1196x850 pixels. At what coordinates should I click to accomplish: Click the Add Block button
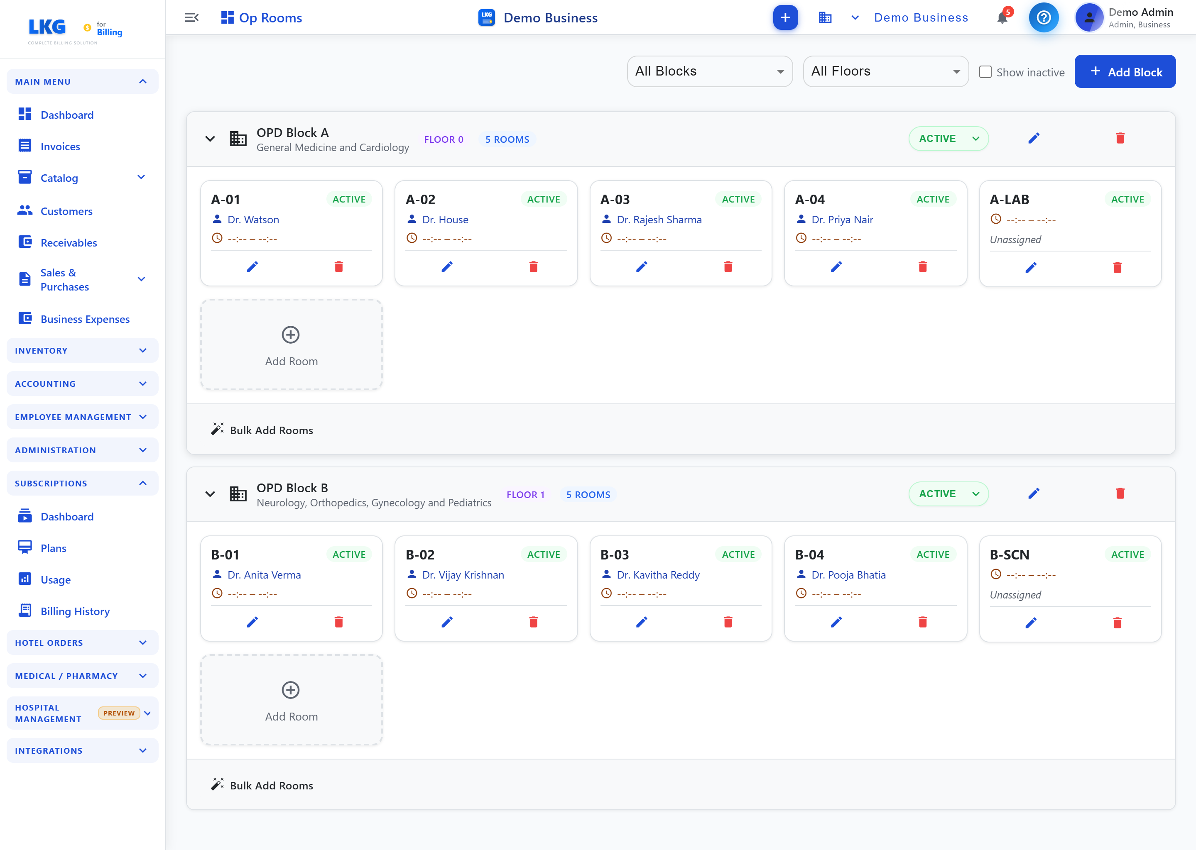[1125, 72]
